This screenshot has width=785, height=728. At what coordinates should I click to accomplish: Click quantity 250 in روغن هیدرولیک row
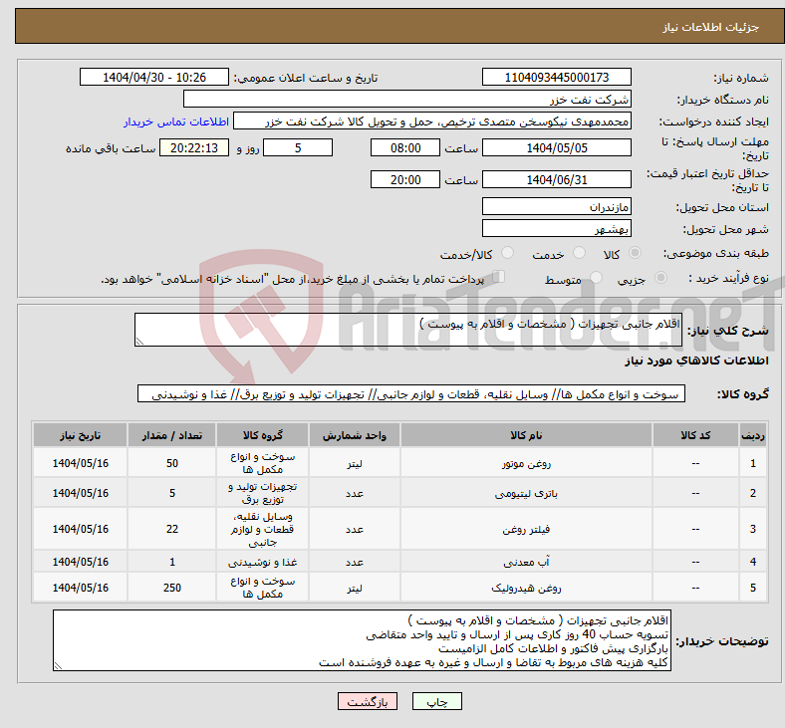tap(171, 588)
